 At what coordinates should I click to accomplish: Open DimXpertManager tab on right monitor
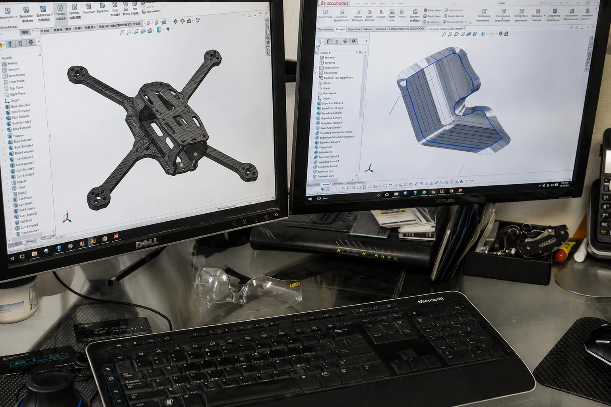(345, 41)
